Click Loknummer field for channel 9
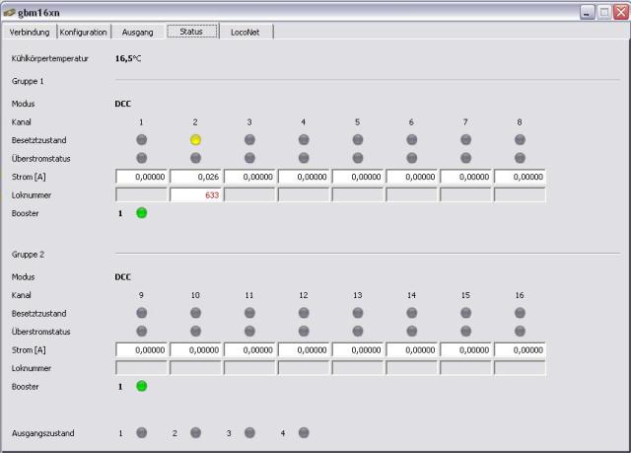 (141, 368)
